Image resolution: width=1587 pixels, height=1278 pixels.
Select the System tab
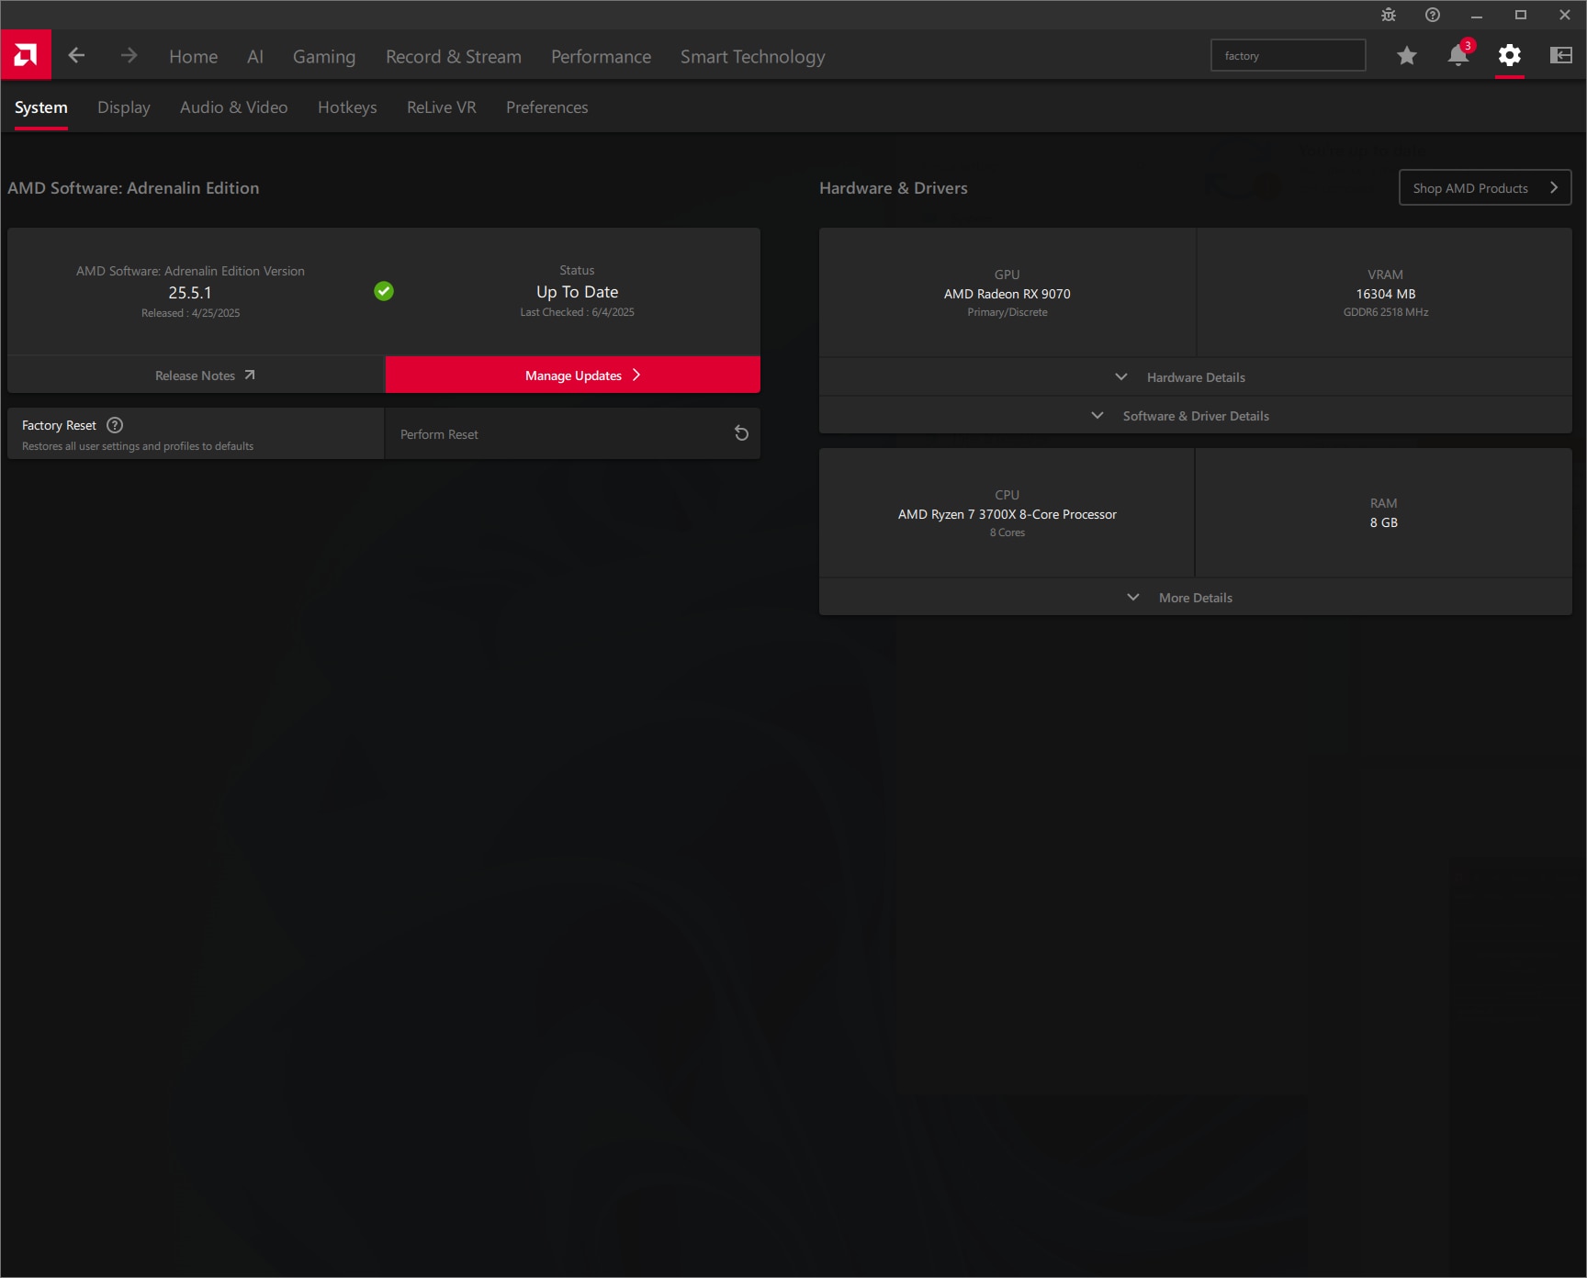tap(41, 107)
